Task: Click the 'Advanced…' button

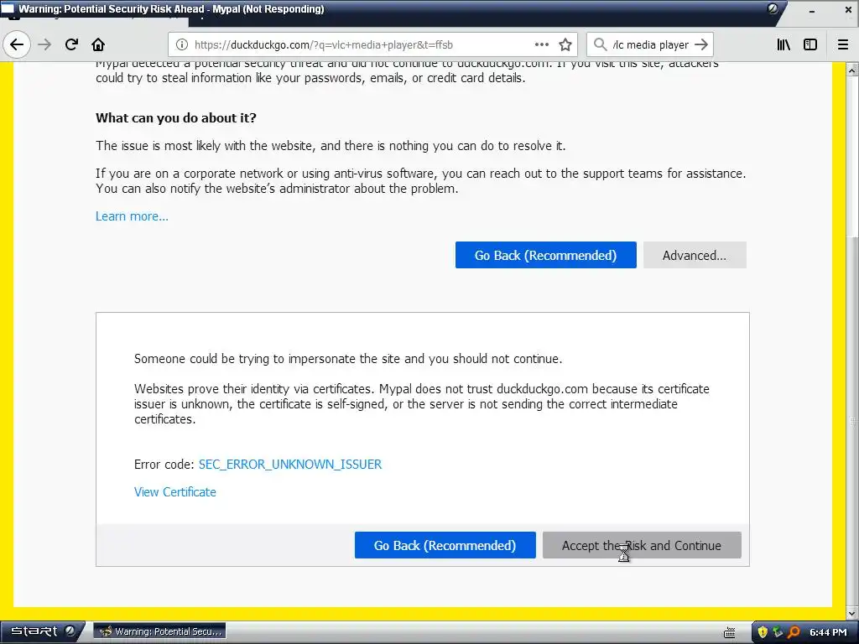Action: (x=695, y=255)
